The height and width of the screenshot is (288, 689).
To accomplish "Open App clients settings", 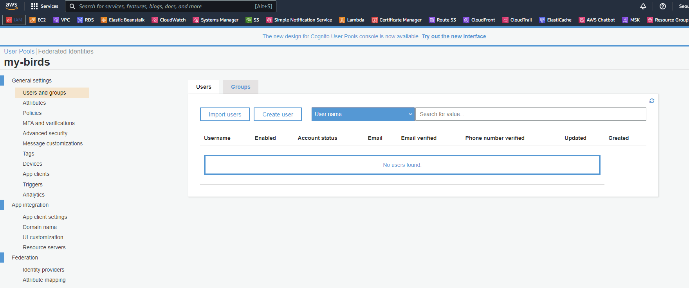I will click(36, 174).
